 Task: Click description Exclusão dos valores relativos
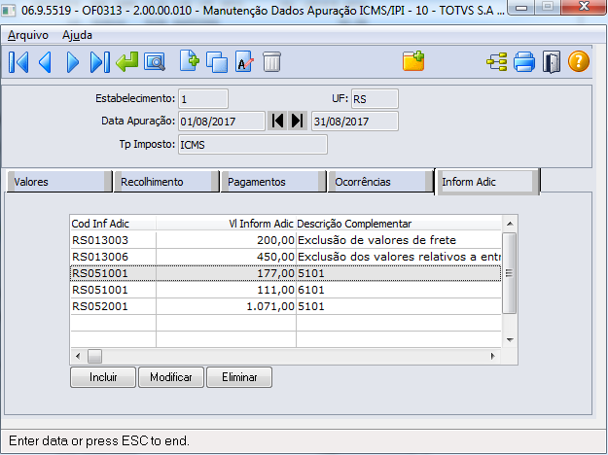[399, 257]
